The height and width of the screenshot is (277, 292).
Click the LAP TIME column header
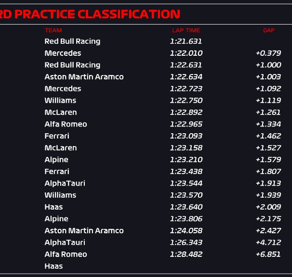click(186, 30)
